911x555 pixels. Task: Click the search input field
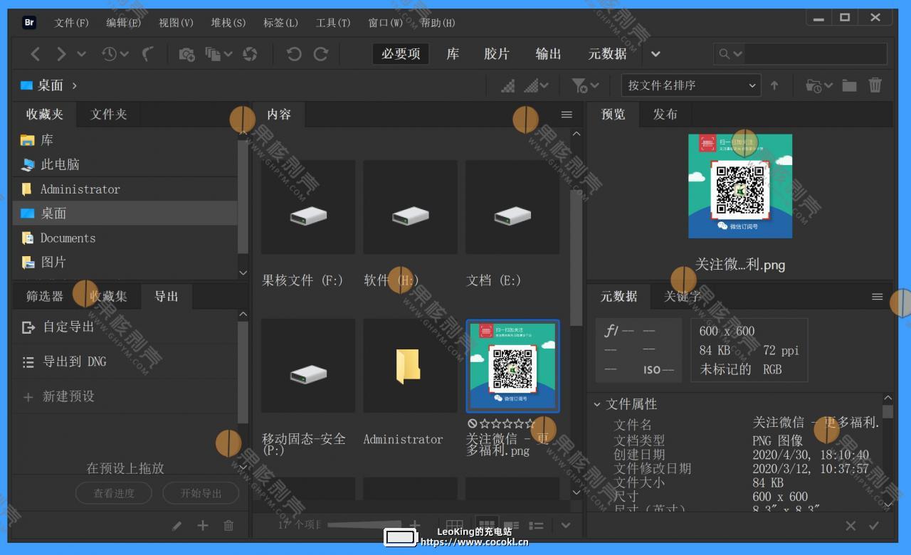(816, 54)
